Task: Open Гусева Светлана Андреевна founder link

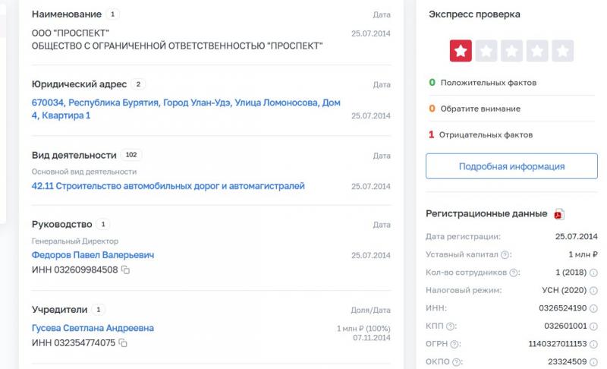Action: 93,328
